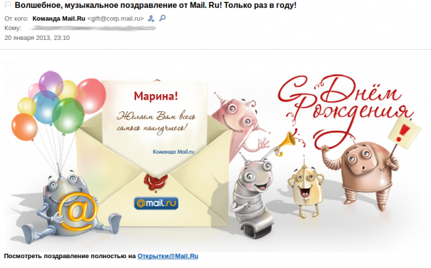Click the blurred recipient address after Кому
This screenshot has height=268, width=431.
click(x=94, y=28)
